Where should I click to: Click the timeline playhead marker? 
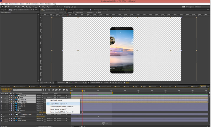coord(82,91)
